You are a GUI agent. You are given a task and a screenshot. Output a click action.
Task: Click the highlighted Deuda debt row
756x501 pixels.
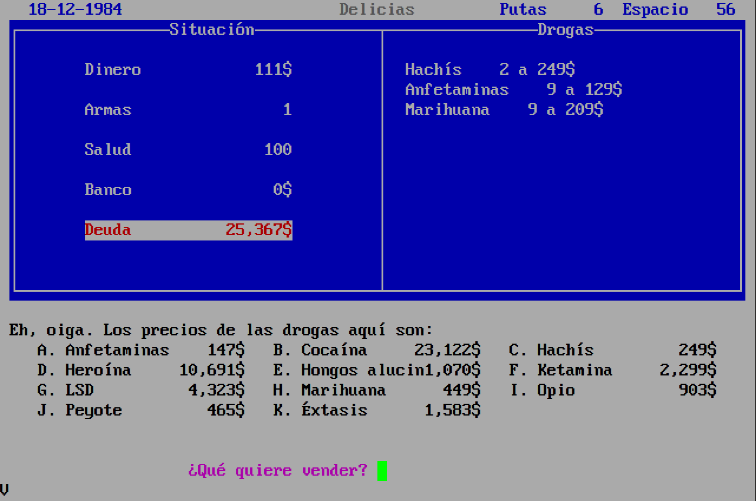coord(188,230)
